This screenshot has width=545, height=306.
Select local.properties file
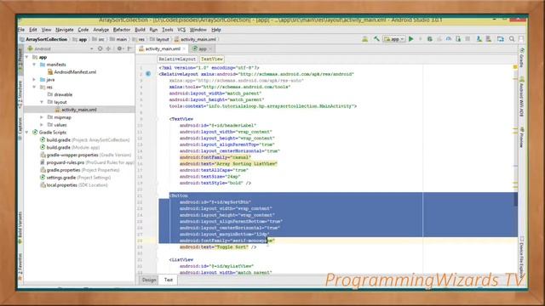tap(74, 185)
